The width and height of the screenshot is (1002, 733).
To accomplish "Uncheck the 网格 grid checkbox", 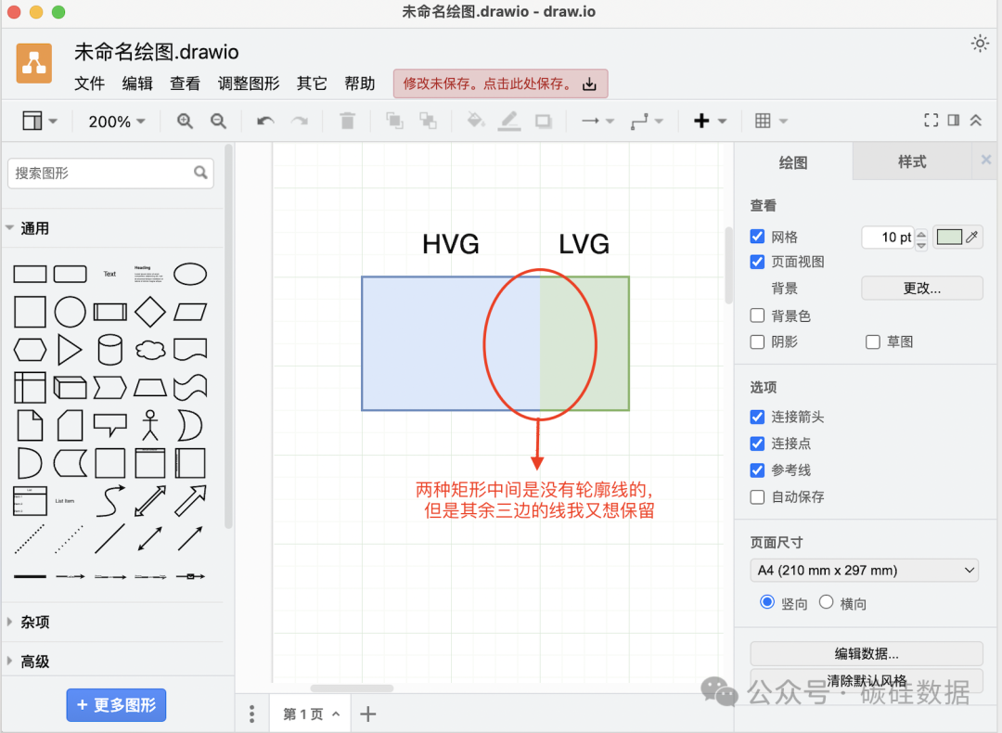I will click(x=758, y=237).
